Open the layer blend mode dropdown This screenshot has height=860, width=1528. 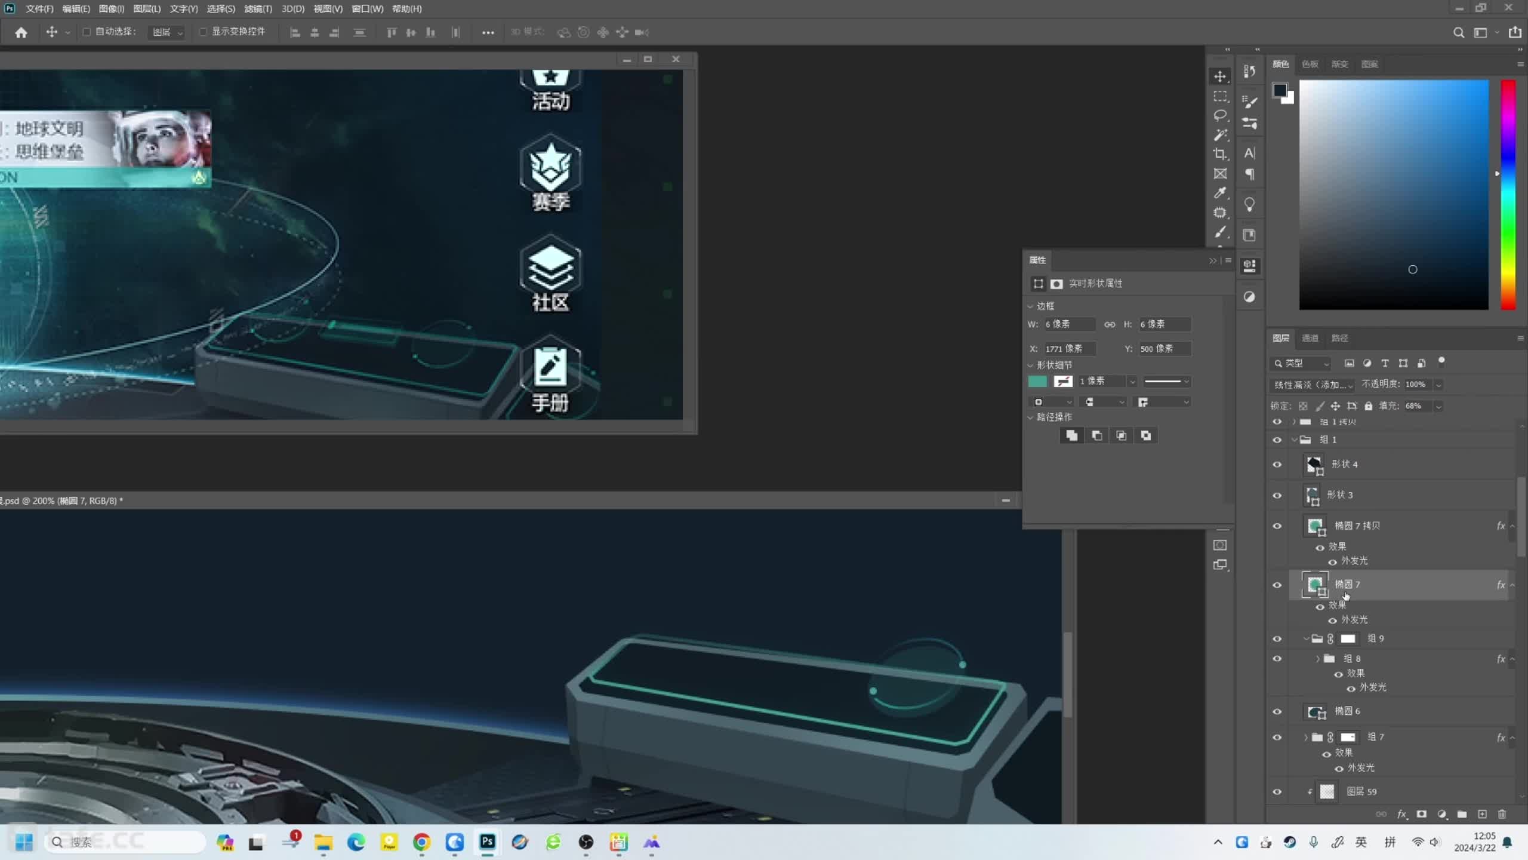pos(1313,385)
